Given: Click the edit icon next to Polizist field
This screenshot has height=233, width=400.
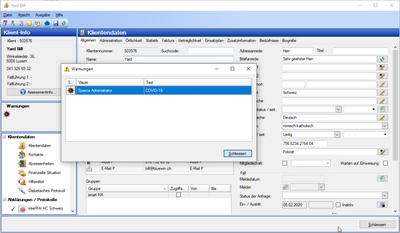Looking at the screenshot, I should coord(382,152).
